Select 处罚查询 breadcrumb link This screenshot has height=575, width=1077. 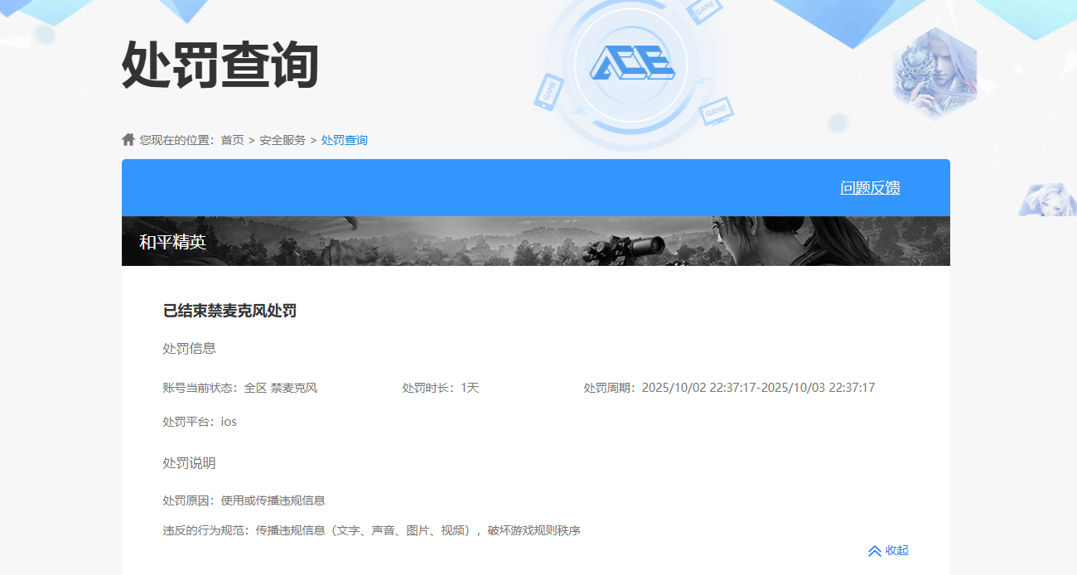pyautogui.click(x=344, y=140)
